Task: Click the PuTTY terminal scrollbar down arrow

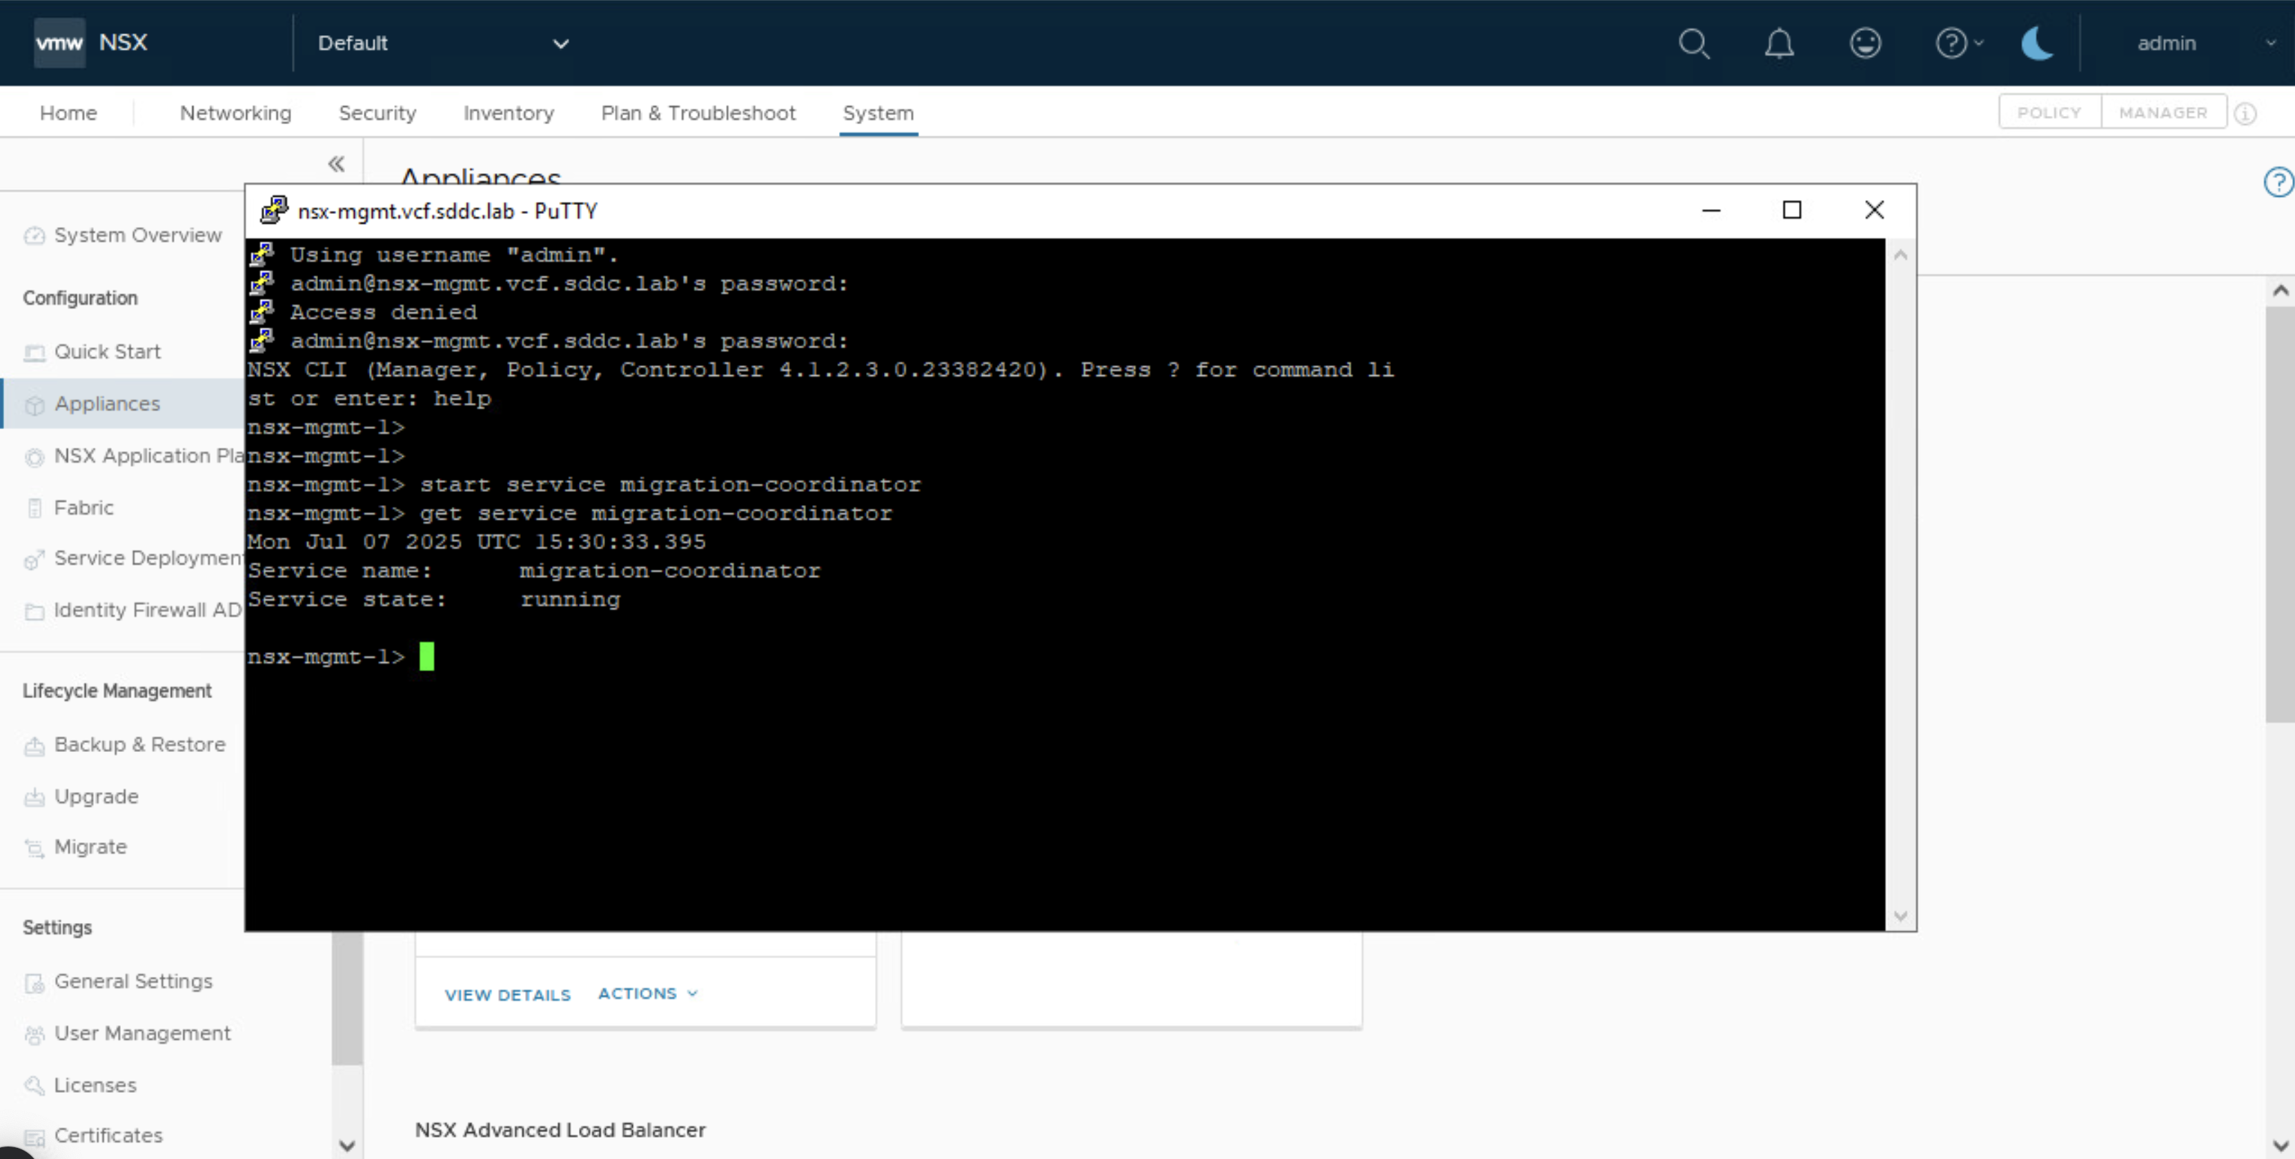Action: 1900,915
